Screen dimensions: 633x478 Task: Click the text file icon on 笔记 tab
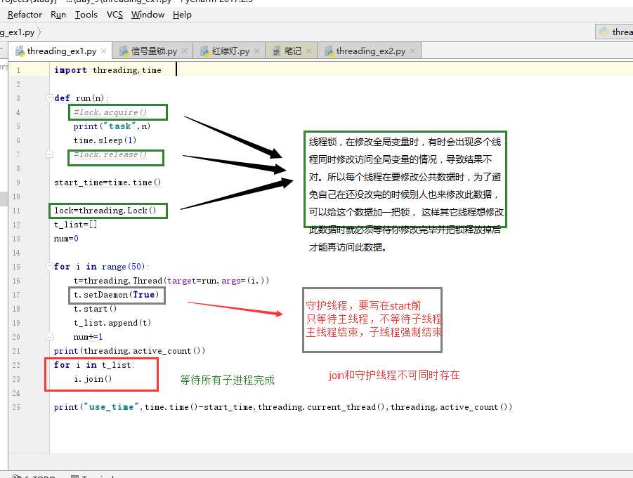tap(277, 51)
